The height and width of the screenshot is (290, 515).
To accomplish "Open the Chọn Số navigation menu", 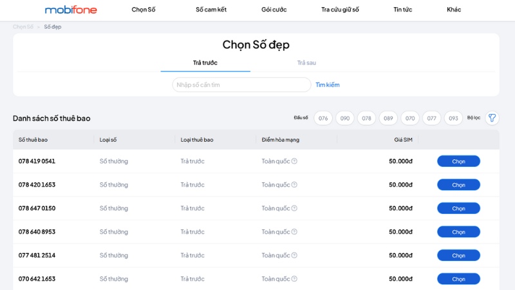I will (x=144, y=10).
